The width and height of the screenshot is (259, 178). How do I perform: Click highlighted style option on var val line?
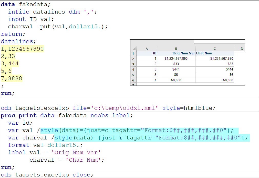tap(139, 130)
